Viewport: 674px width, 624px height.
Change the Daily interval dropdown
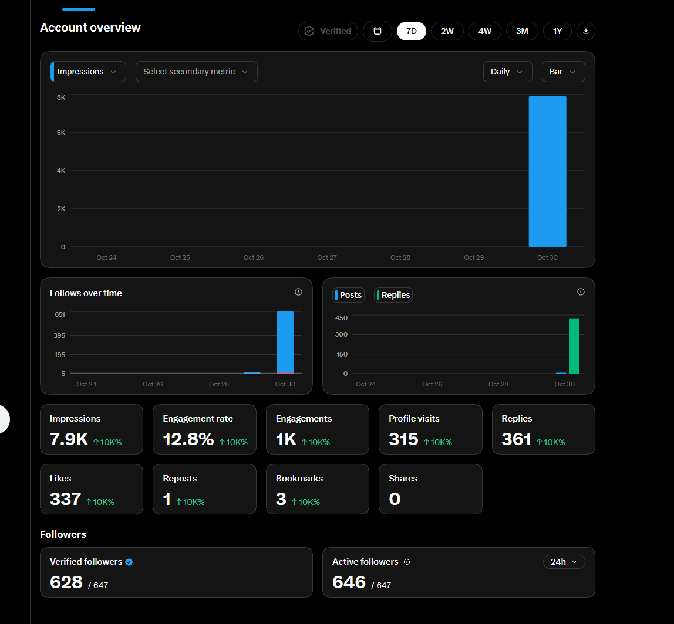pyautogui.click(x=508, y=72)
